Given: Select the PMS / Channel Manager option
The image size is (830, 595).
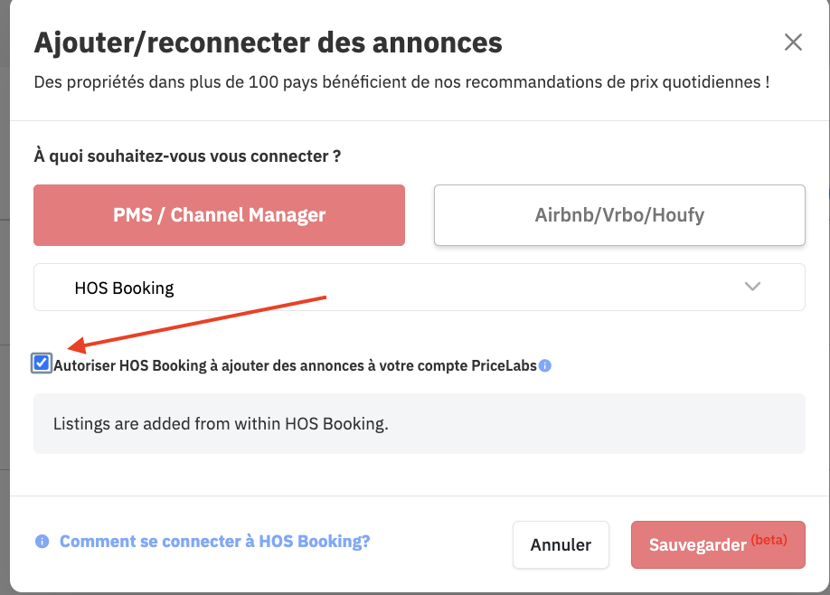Looking at the screenshot, I should click(219, 215).
